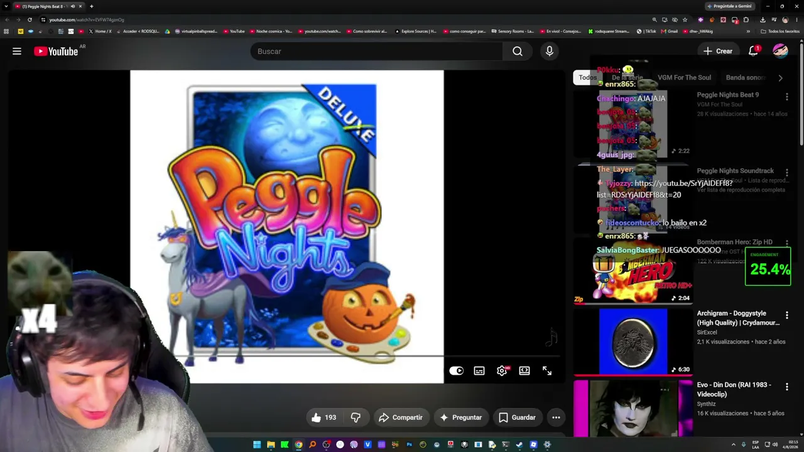Open the Windows Start menu
The image size is (804, 452).
(257, 444)
